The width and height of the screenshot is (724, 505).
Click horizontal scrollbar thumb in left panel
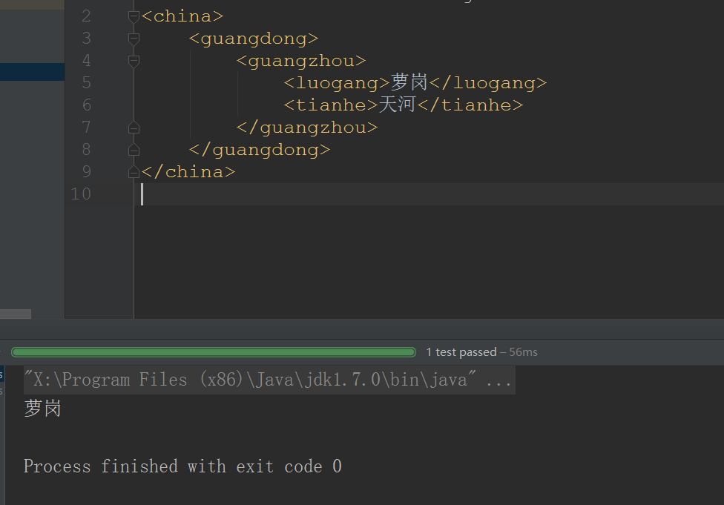pos(16,314)
